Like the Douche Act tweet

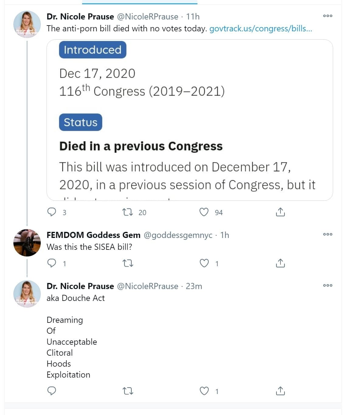point(204,391)
